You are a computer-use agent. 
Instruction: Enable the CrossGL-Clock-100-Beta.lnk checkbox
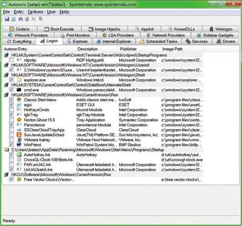click(x=12, y=159)
